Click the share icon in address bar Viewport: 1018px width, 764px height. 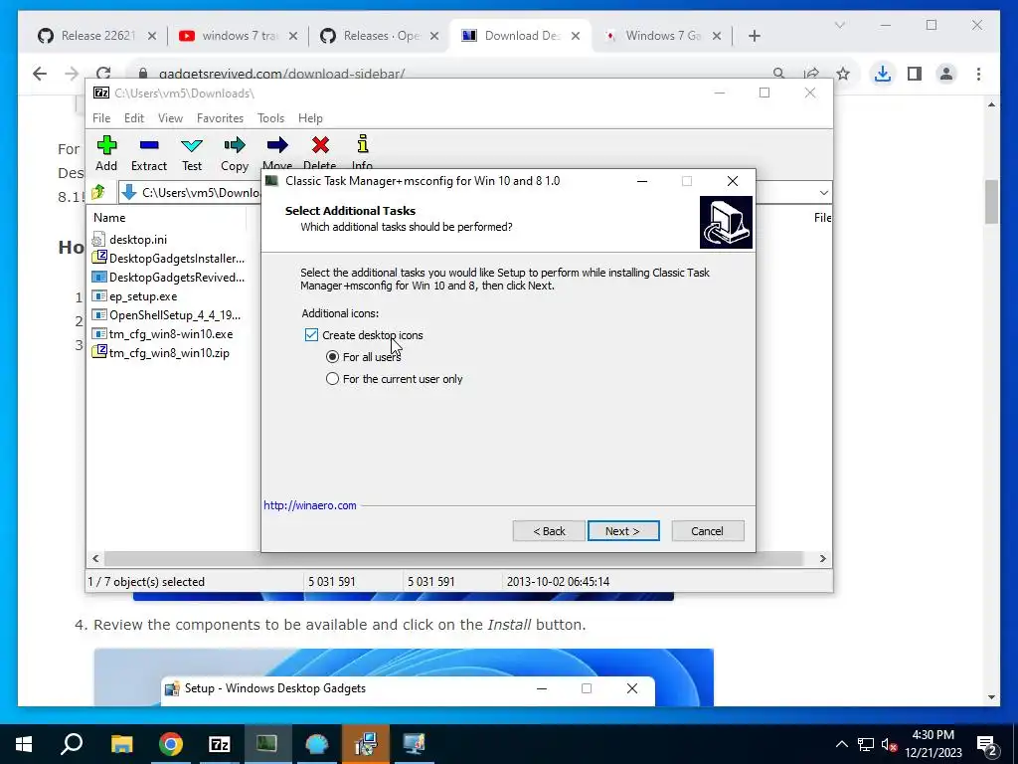point(811,74)
